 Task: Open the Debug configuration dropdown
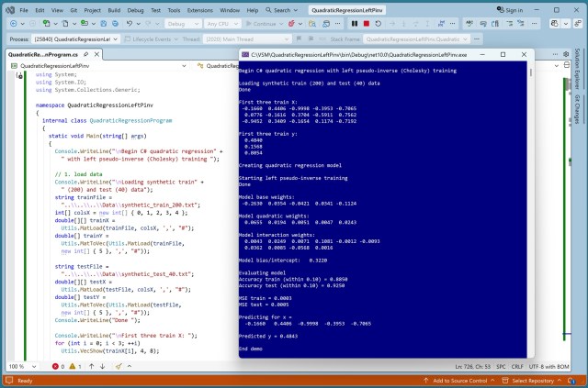coord(183,24)
